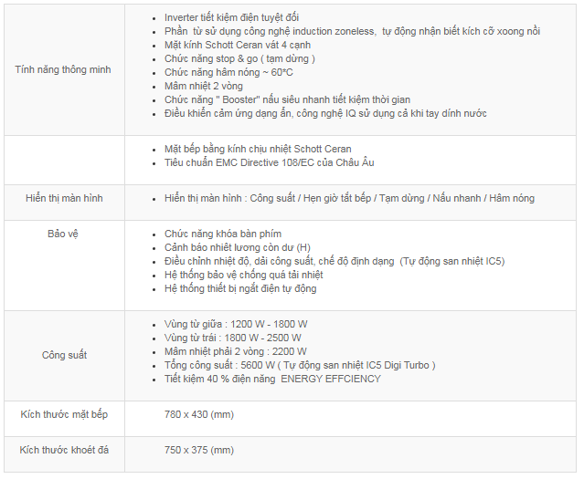Image resolution: width=584 pixels, height=479 pixels.
Task: Click the 'Tính năng thông minh' row label
Action: [x=63, y=69]
